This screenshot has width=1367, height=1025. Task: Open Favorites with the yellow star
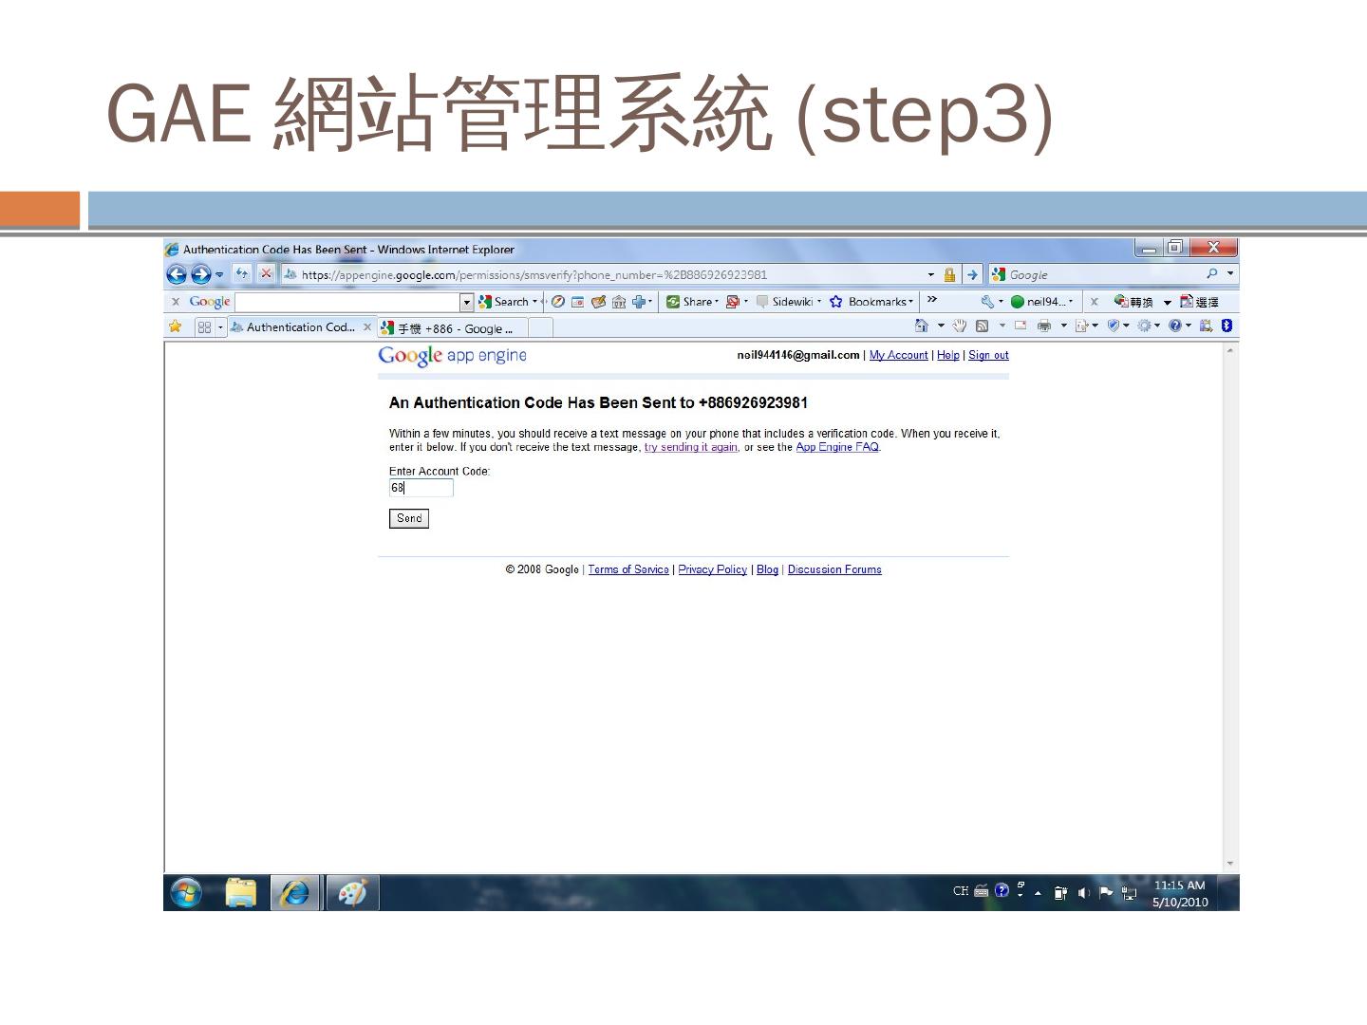pyautogui.click(x=175, y=326)
